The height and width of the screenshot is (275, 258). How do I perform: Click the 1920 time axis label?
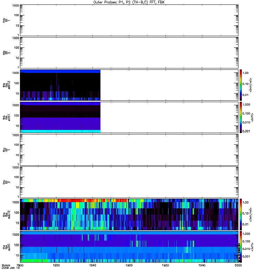pyautogui.click(x=165, y=265)
